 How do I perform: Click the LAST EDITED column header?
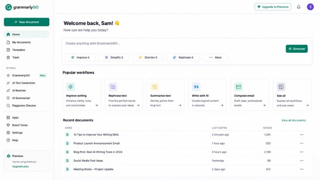[x=219, y=128]
